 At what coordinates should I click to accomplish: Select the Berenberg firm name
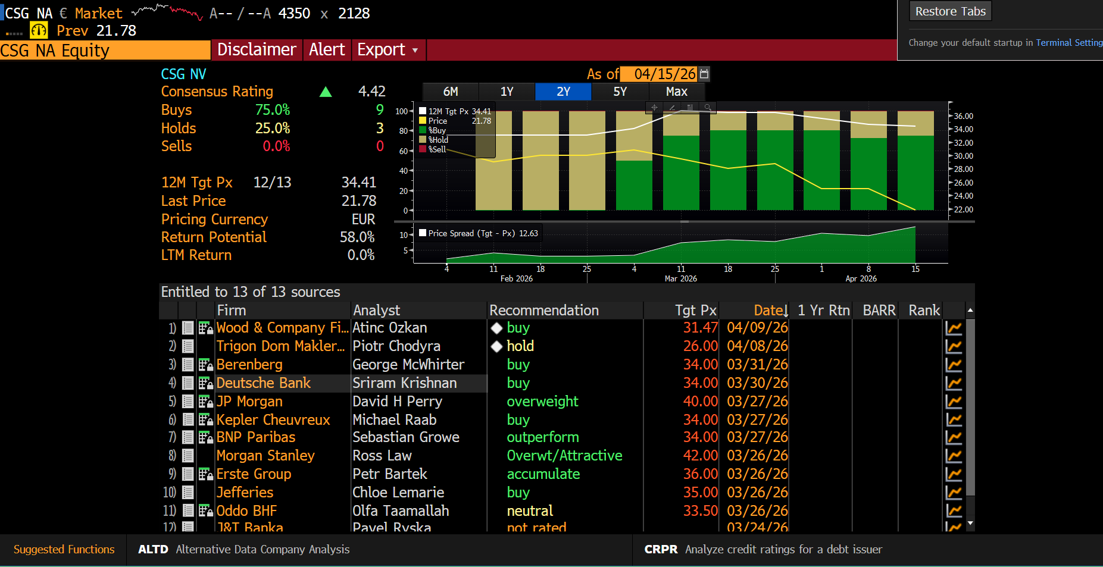(249, 365)
